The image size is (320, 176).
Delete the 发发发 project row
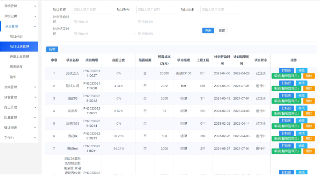309,114
